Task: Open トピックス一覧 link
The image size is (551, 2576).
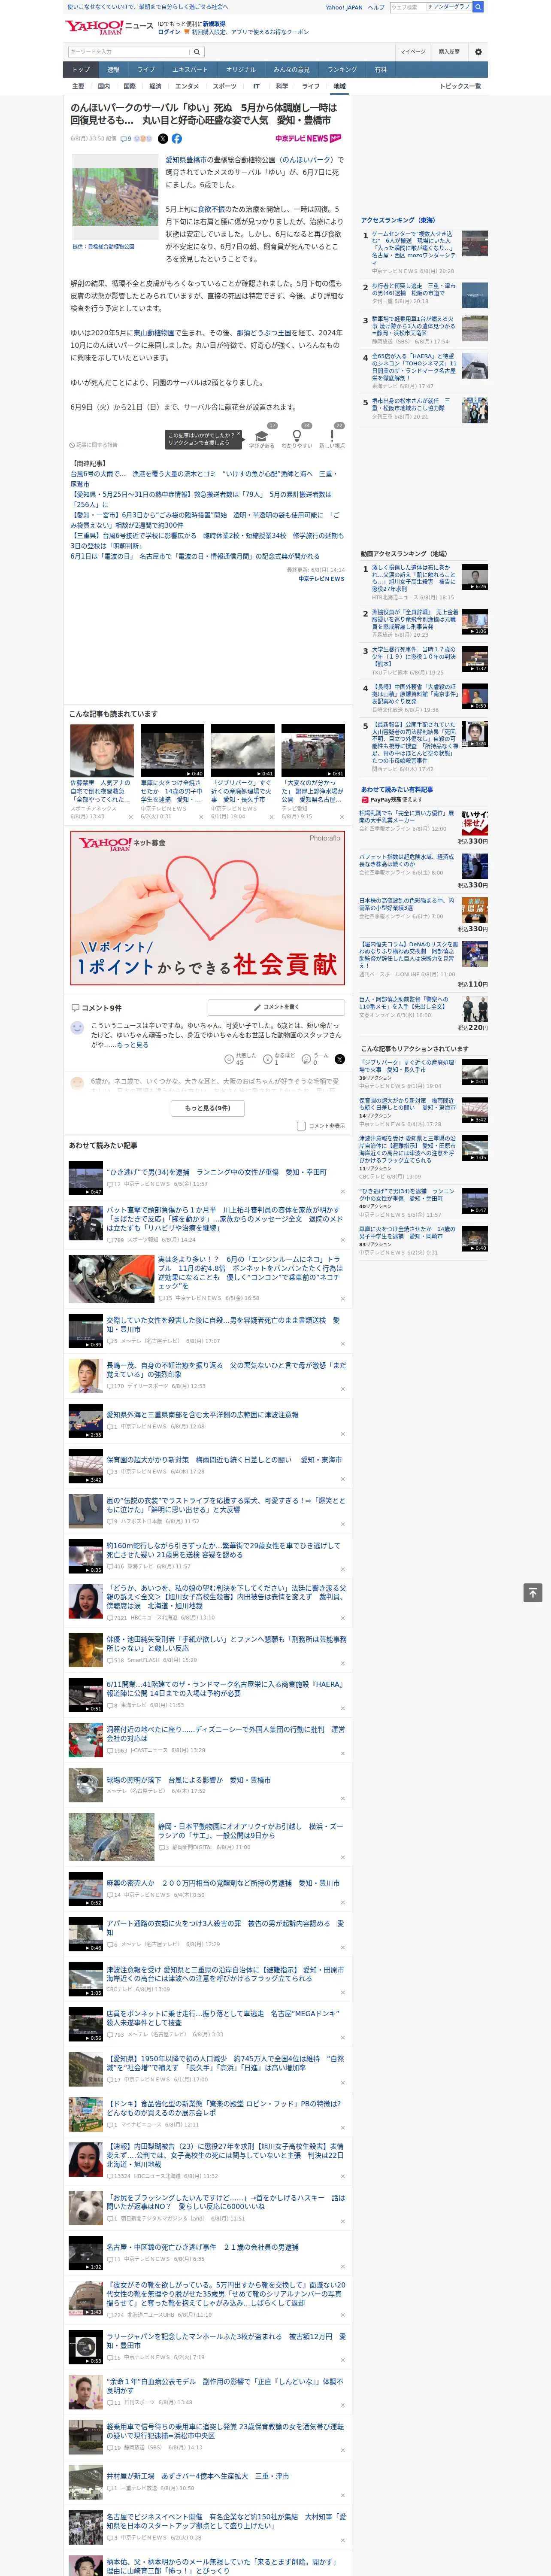Action: point(460,86)
